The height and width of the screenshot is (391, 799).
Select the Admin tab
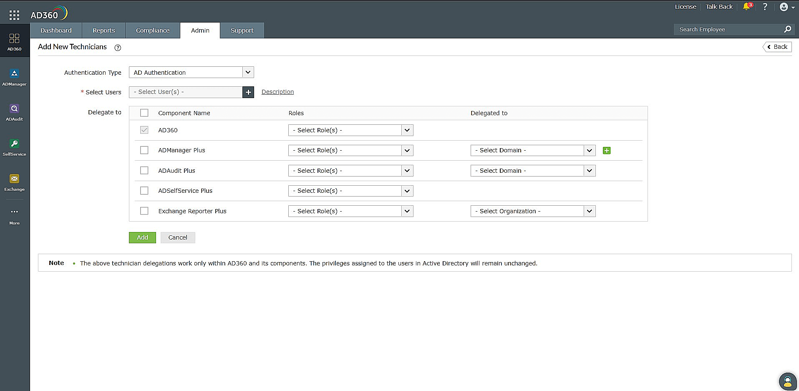[x=200, y=30]
